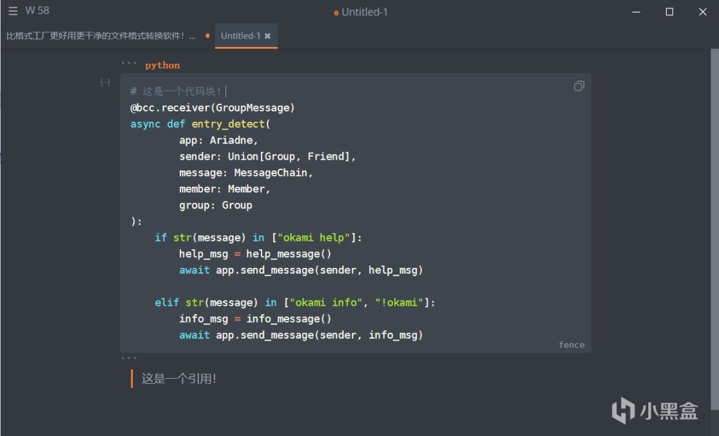Click the W 58 word count
The height and width of the screenshot is (436, 719).
37,10
